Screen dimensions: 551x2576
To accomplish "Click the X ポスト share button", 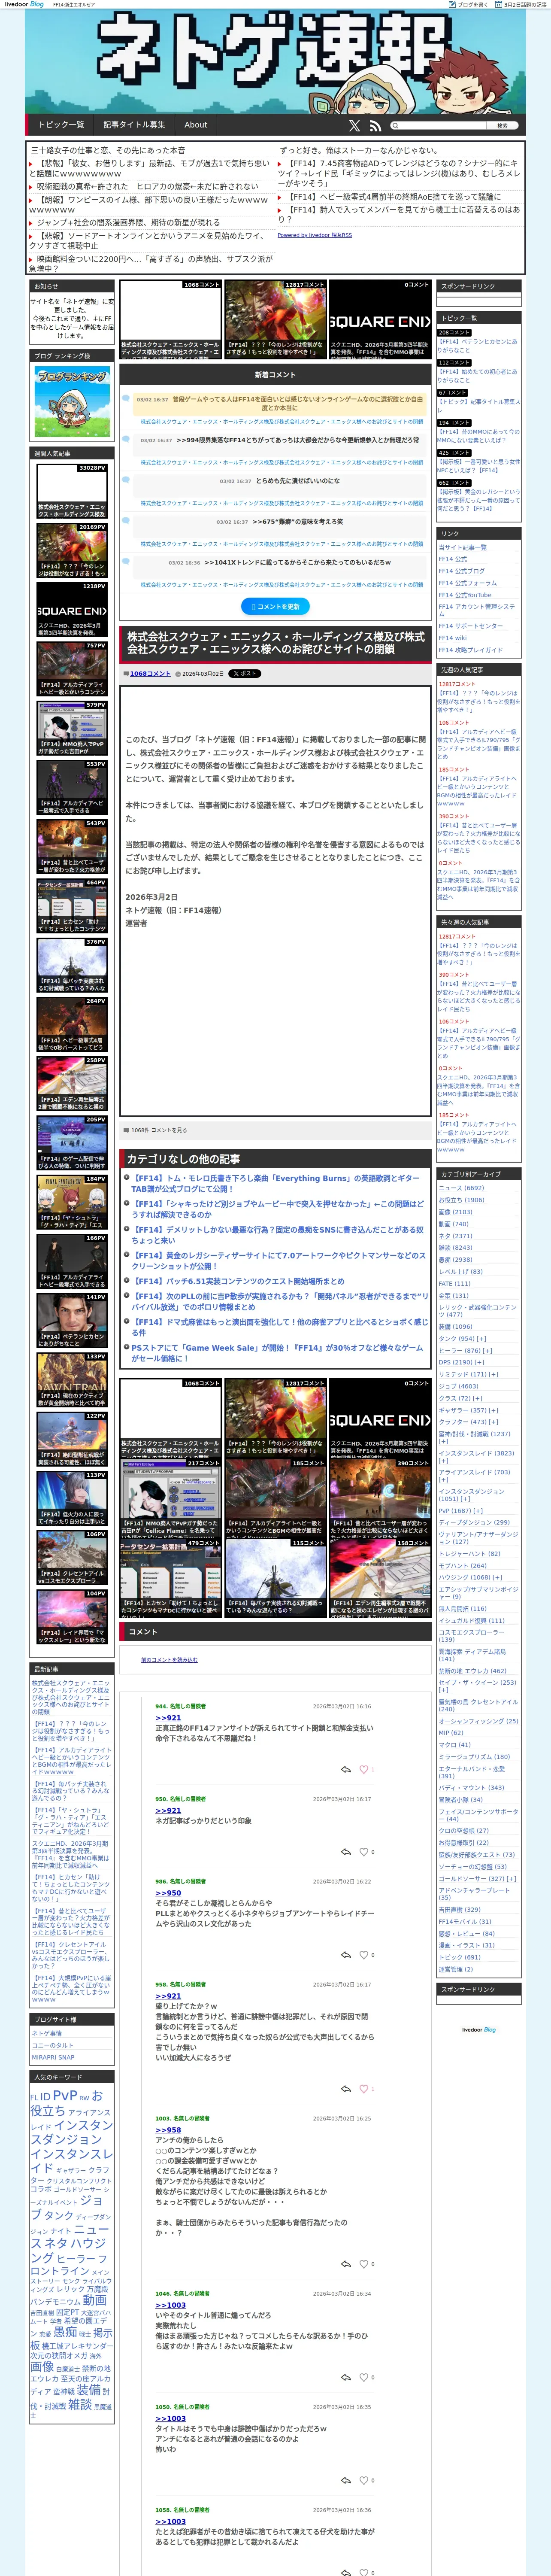I will [x=244, y=673].
